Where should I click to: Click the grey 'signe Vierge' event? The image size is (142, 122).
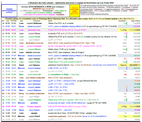[34, 97]
